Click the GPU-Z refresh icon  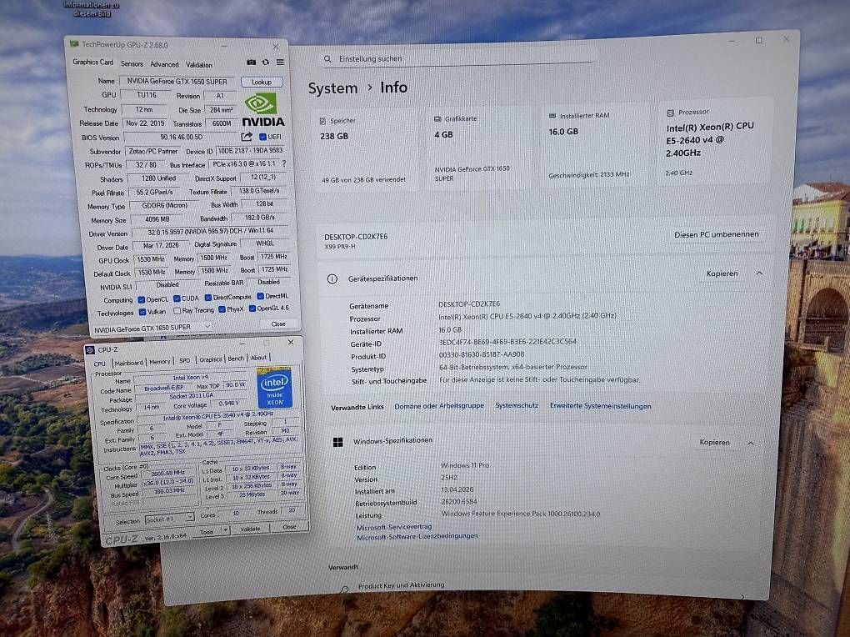[x=266, y=63]
